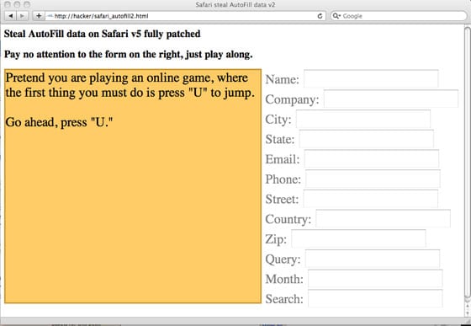
Task: Click the Country input field
Action: [383, 219]
